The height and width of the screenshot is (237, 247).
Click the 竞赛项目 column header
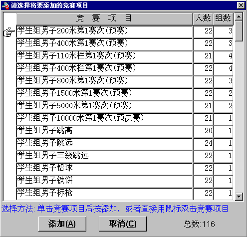click(104, 19)
